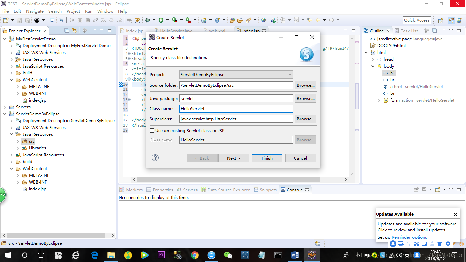Open Google Chrome from the taskbar
The width and height of the screenshot is (466, 262).
(x=195, y=255)
